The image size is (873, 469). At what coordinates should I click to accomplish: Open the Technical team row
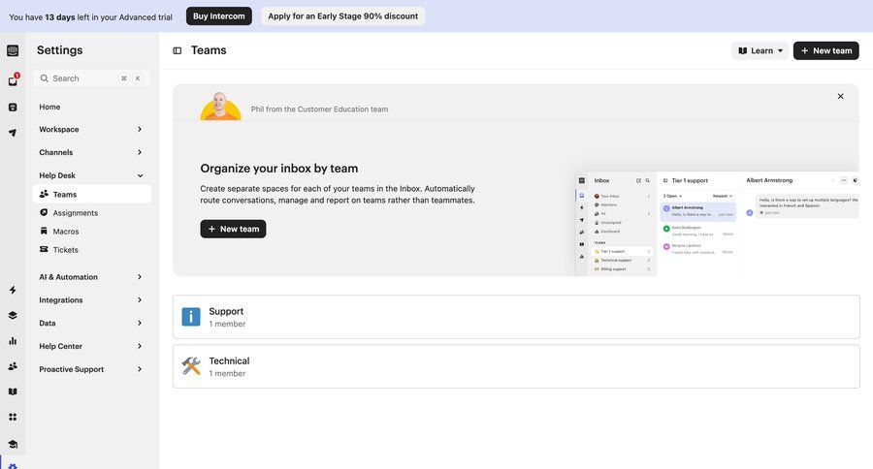(x=516, y=366)
